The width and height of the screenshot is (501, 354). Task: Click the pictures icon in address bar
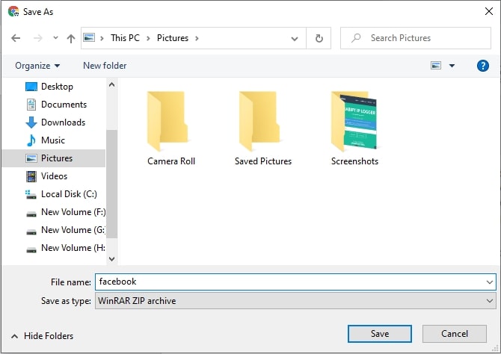pyautogui.click(x=89, y=37)
